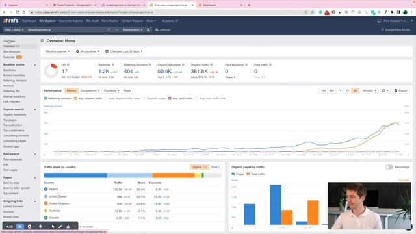Select the pointer tool in recorder toolbar

pyautogui.click(x=53, y=226)
